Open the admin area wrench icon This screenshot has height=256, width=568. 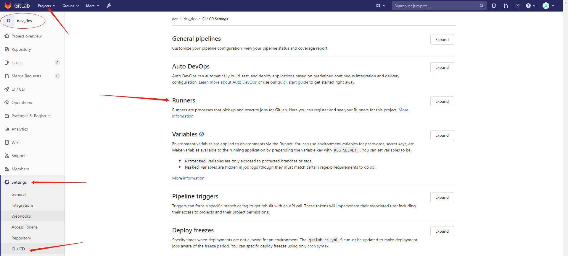(109, 6)
